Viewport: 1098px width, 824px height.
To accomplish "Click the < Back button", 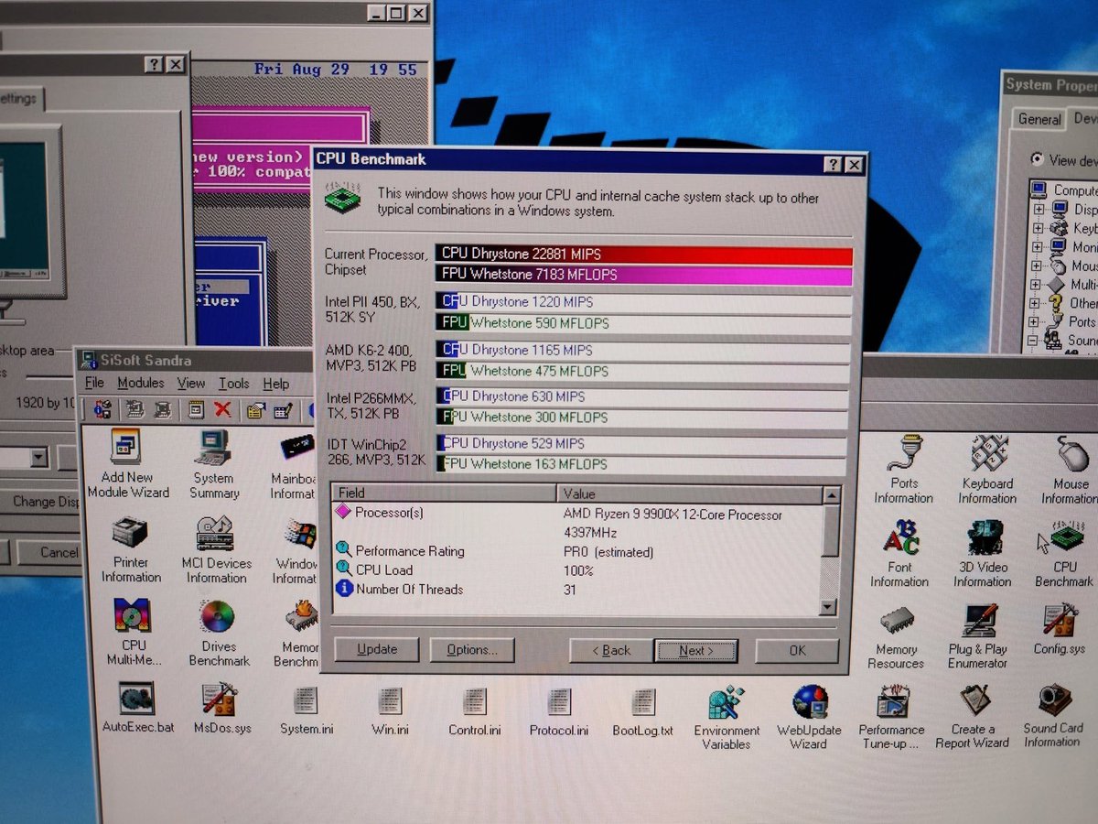I will [610, 650].
